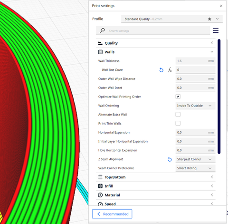The width and height of the screenshot is (228, 224).
Task: Collapse the Walls section chevron
Action: (x=212, y=52)
